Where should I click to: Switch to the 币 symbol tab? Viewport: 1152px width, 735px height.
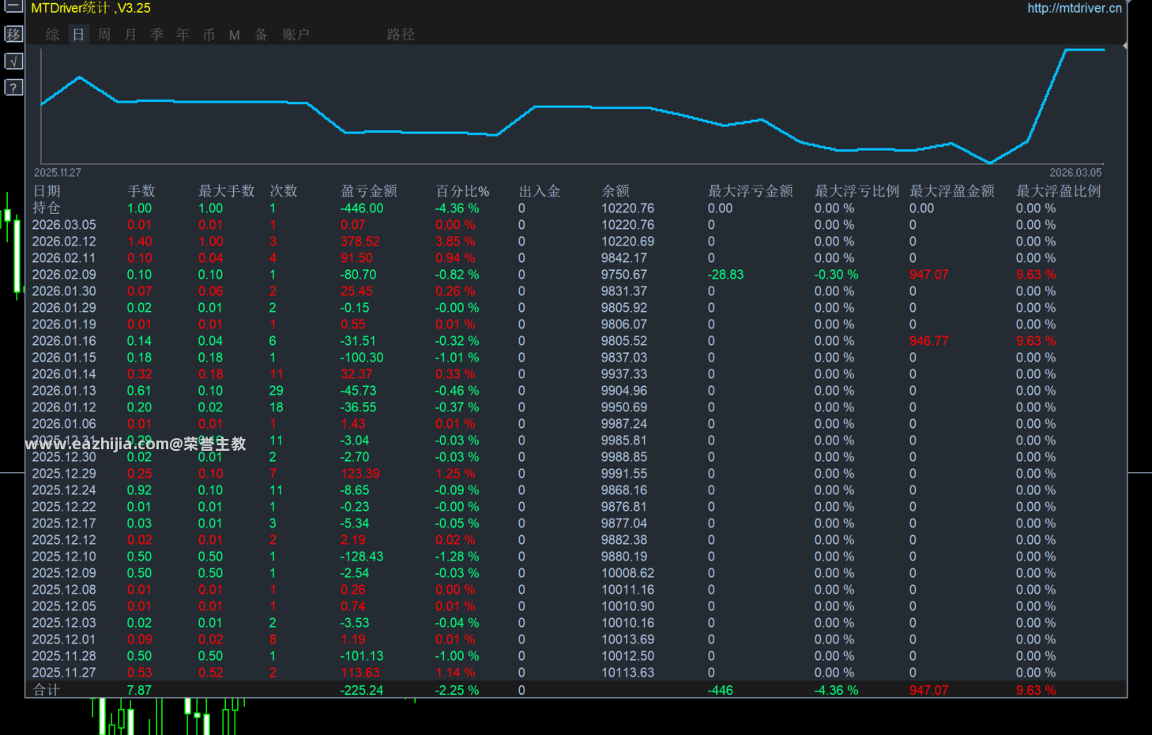(x=209, y=35)
